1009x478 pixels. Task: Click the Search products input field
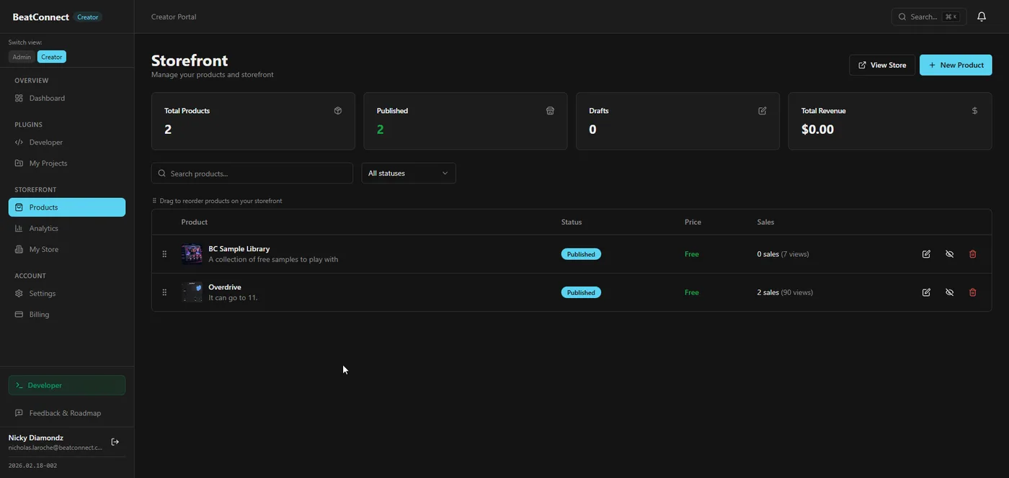pos(251,173)
